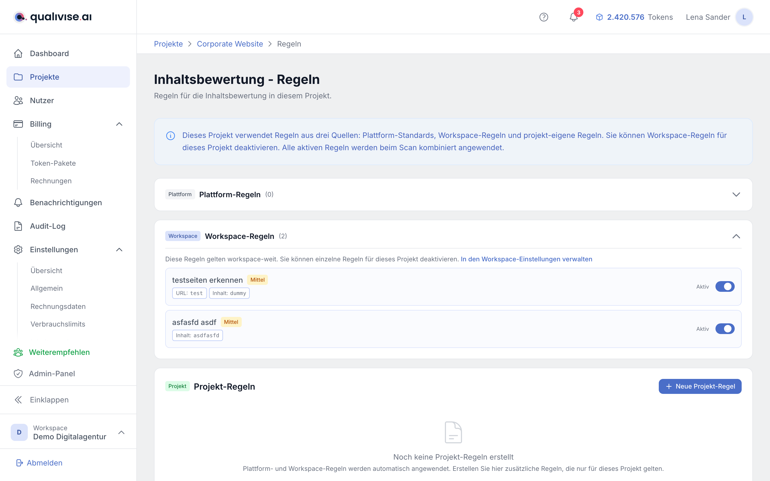Viewport: 770px width, 481px height.
Task: Open the Demo Digitalagentur workspace switcher
Action: tap(68, 432)
